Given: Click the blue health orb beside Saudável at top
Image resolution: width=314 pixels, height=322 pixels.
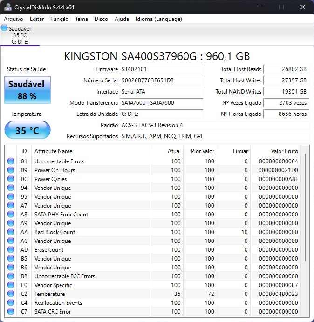Looking at the screenshot, I should click(4, 28).
